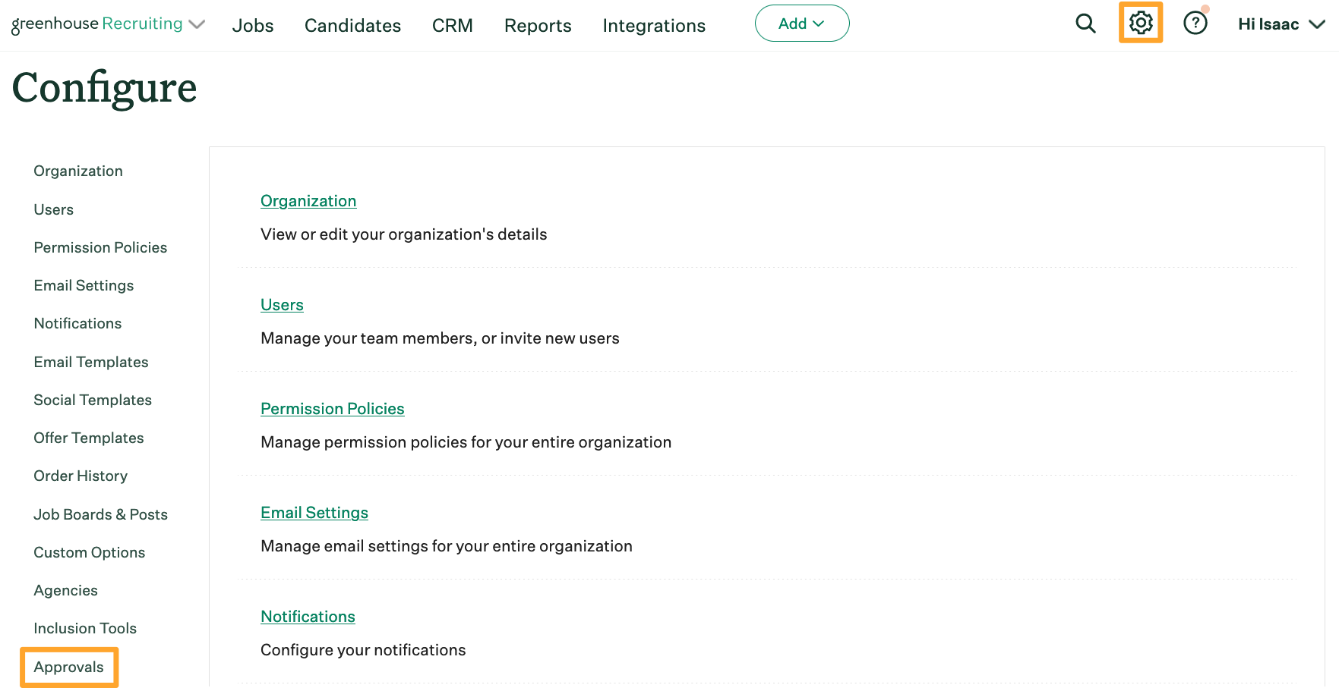Open Offer Templates from the sidebar
The width and height of the screenshot is (1339, 688).
88,438
